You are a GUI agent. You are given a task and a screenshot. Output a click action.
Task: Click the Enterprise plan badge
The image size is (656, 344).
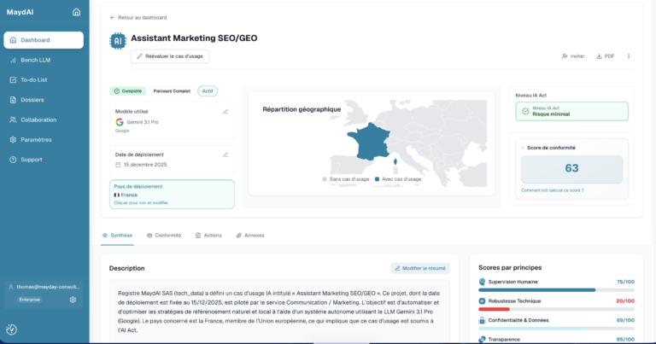[30, 300]
